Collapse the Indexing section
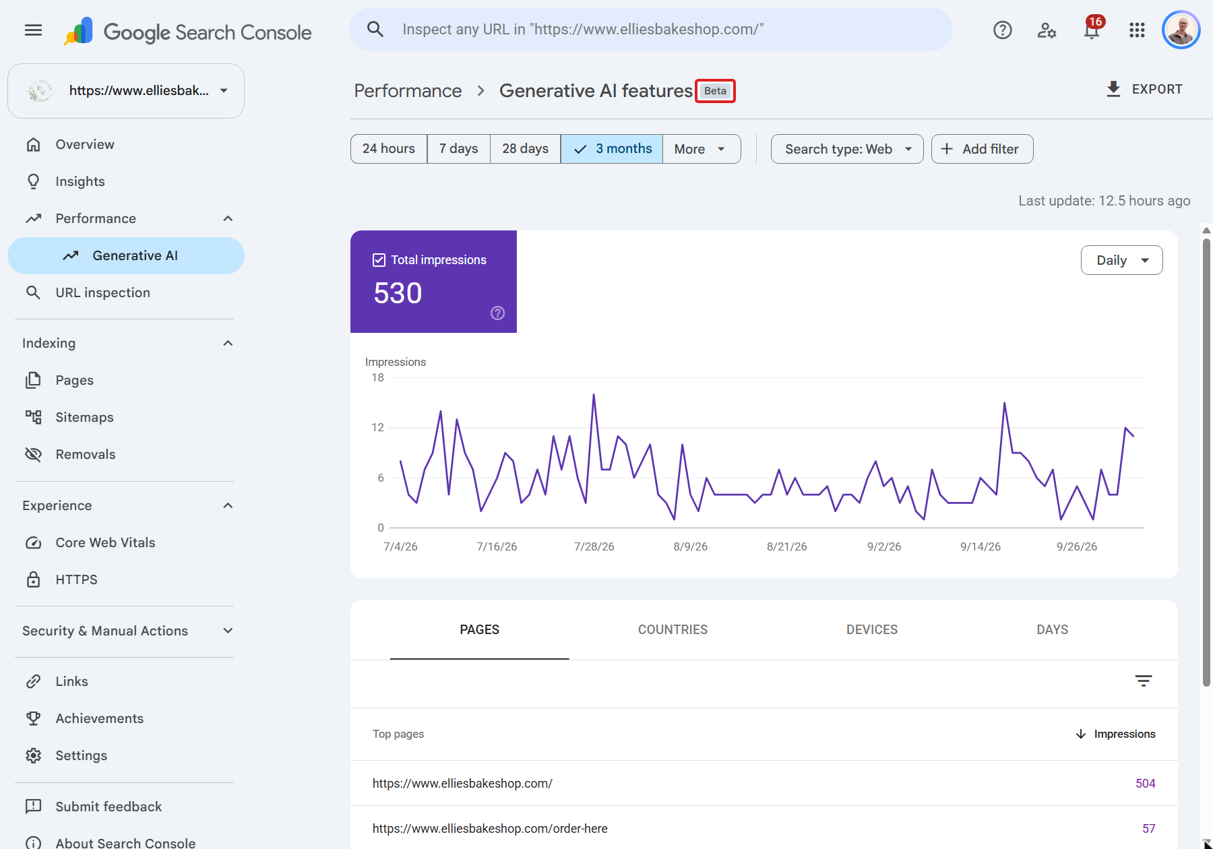 (x=228, y=343)
